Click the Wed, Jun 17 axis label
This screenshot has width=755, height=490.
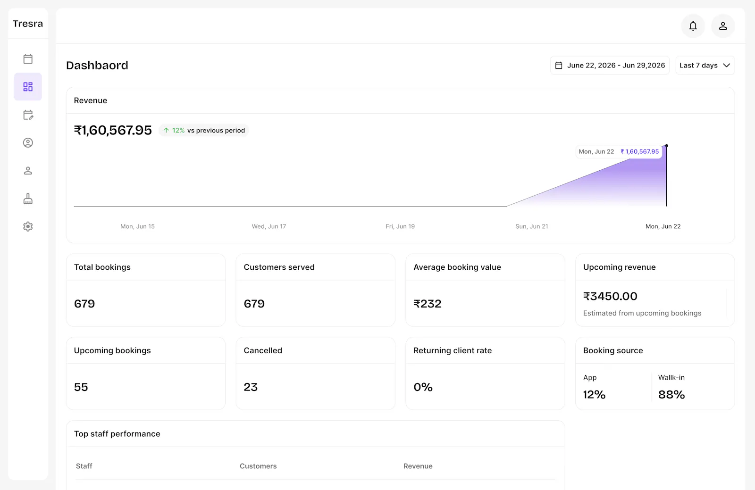pyautogui.click(x=269, y=226)
